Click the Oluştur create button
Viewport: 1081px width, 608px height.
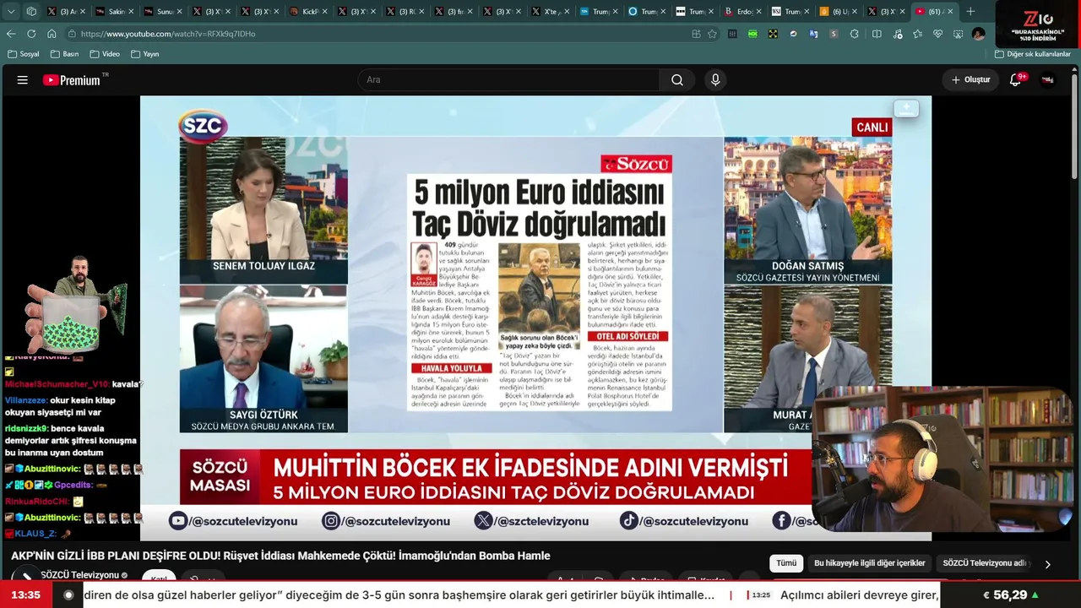tap(970, 80)
